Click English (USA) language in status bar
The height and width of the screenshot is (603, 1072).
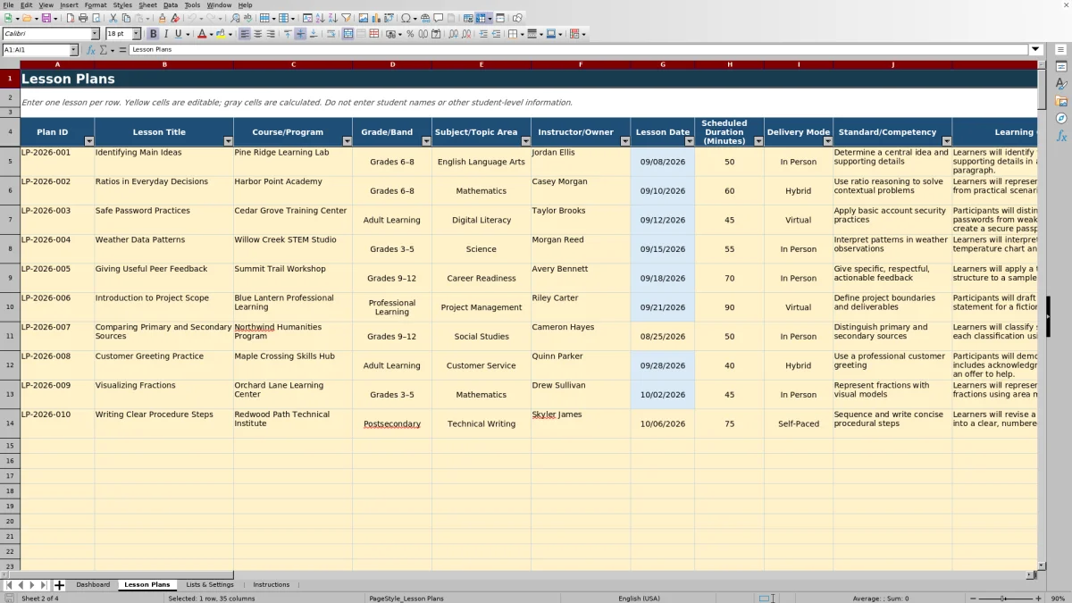(x=639, y=598)
